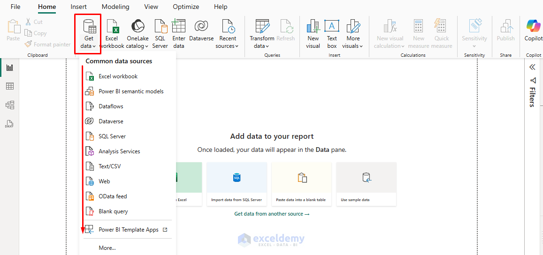Open the Optimize ribbon tab
The image size is (543, 255).
[x=186, y=7]
